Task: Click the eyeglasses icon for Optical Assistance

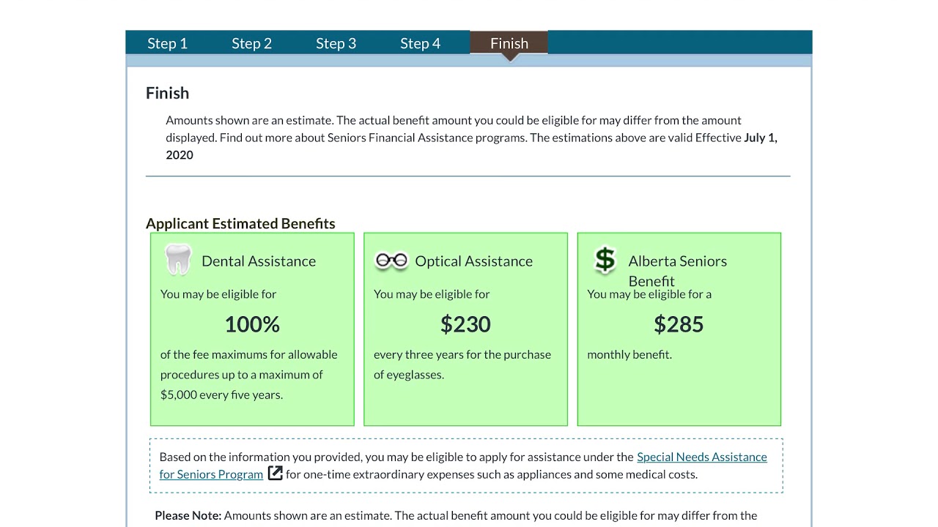Action: 391,261
